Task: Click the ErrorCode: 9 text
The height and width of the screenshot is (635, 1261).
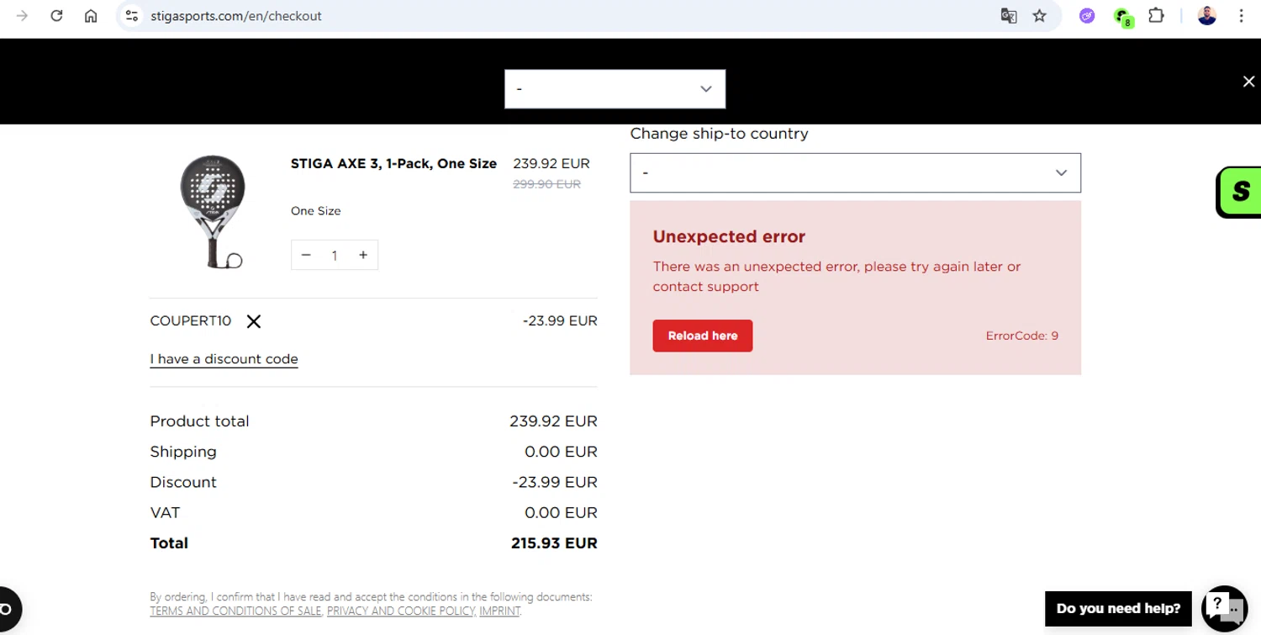Action: pyautogui.click(x=1021, y=336)
